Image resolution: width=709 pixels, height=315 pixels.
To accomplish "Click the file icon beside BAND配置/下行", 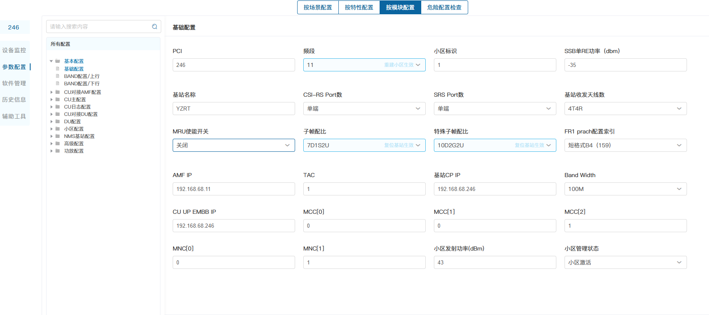I will click(x=58, y=83).
